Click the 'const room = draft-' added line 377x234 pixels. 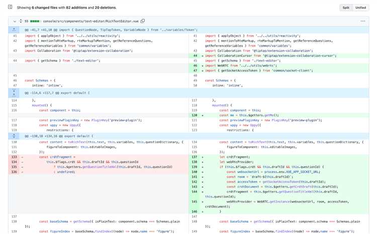click(260, 177)
